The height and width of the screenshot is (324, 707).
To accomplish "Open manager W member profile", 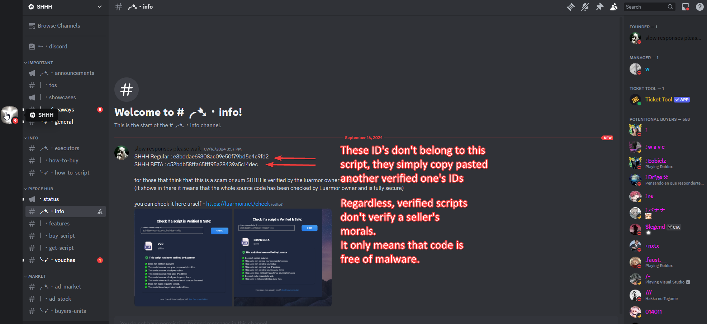I will [x=665, y=69].
